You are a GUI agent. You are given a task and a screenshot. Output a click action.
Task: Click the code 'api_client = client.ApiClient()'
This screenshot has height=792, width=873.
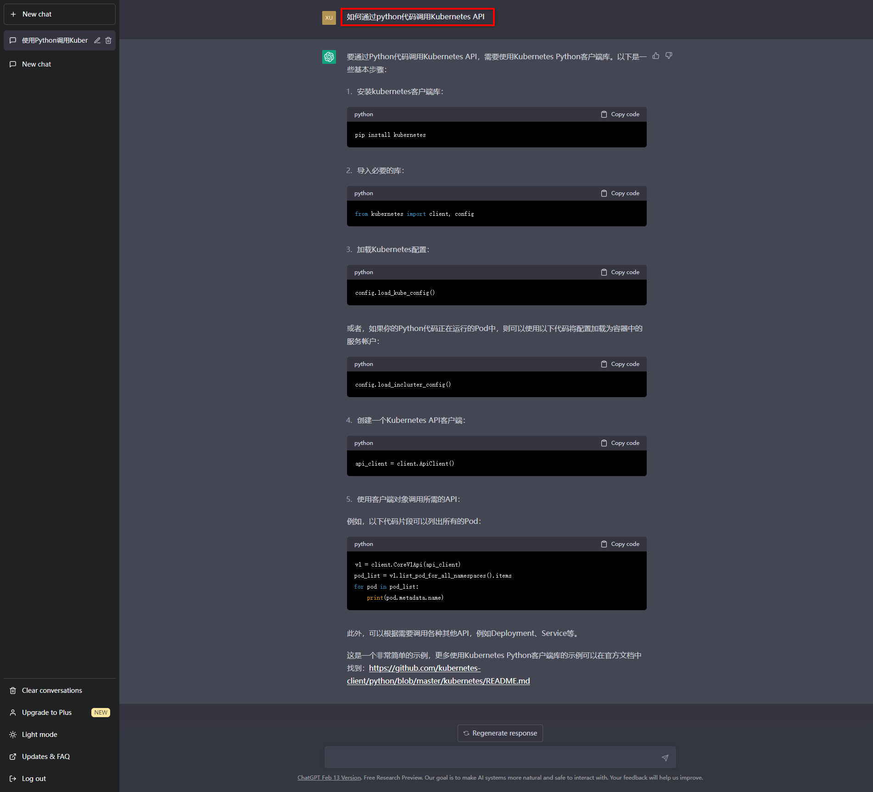click(404, 464)
